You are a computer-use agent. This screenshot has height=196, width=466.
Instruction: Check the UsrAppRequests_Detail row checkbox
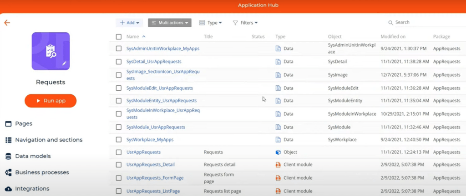(x=119, y=165)
